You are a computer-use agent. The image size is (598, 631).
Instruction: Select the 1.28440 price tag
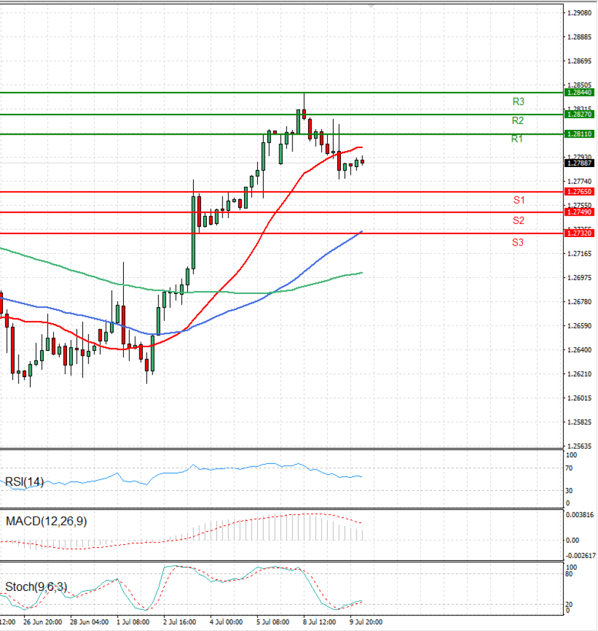point(579,93)
